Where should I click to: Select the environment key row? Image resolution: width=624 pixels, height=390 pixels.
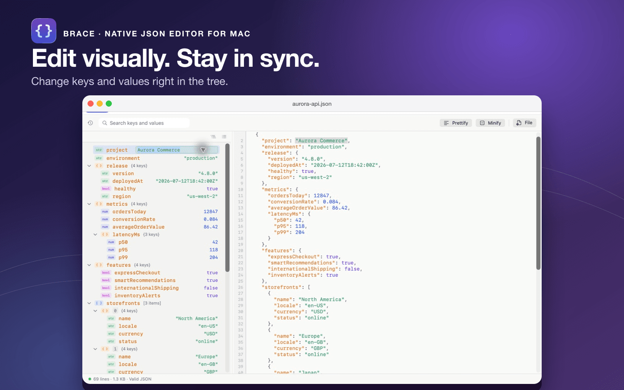[x=156, y=158]
